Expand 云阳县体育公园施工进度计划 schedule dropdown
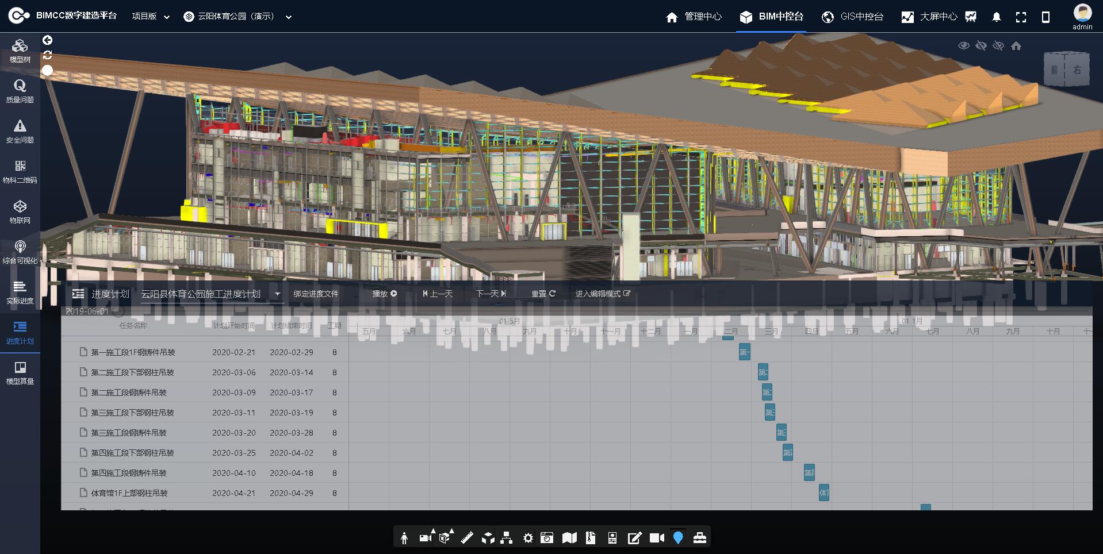Screen dimensions: 1103x554 click(277, 294)
